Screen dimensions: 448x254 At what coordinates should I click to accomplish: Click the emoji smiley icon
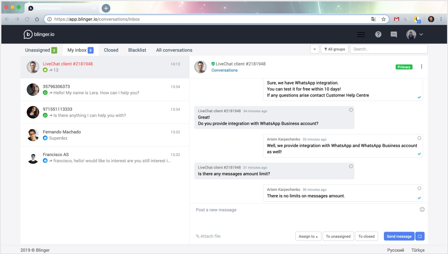point(422,209)
